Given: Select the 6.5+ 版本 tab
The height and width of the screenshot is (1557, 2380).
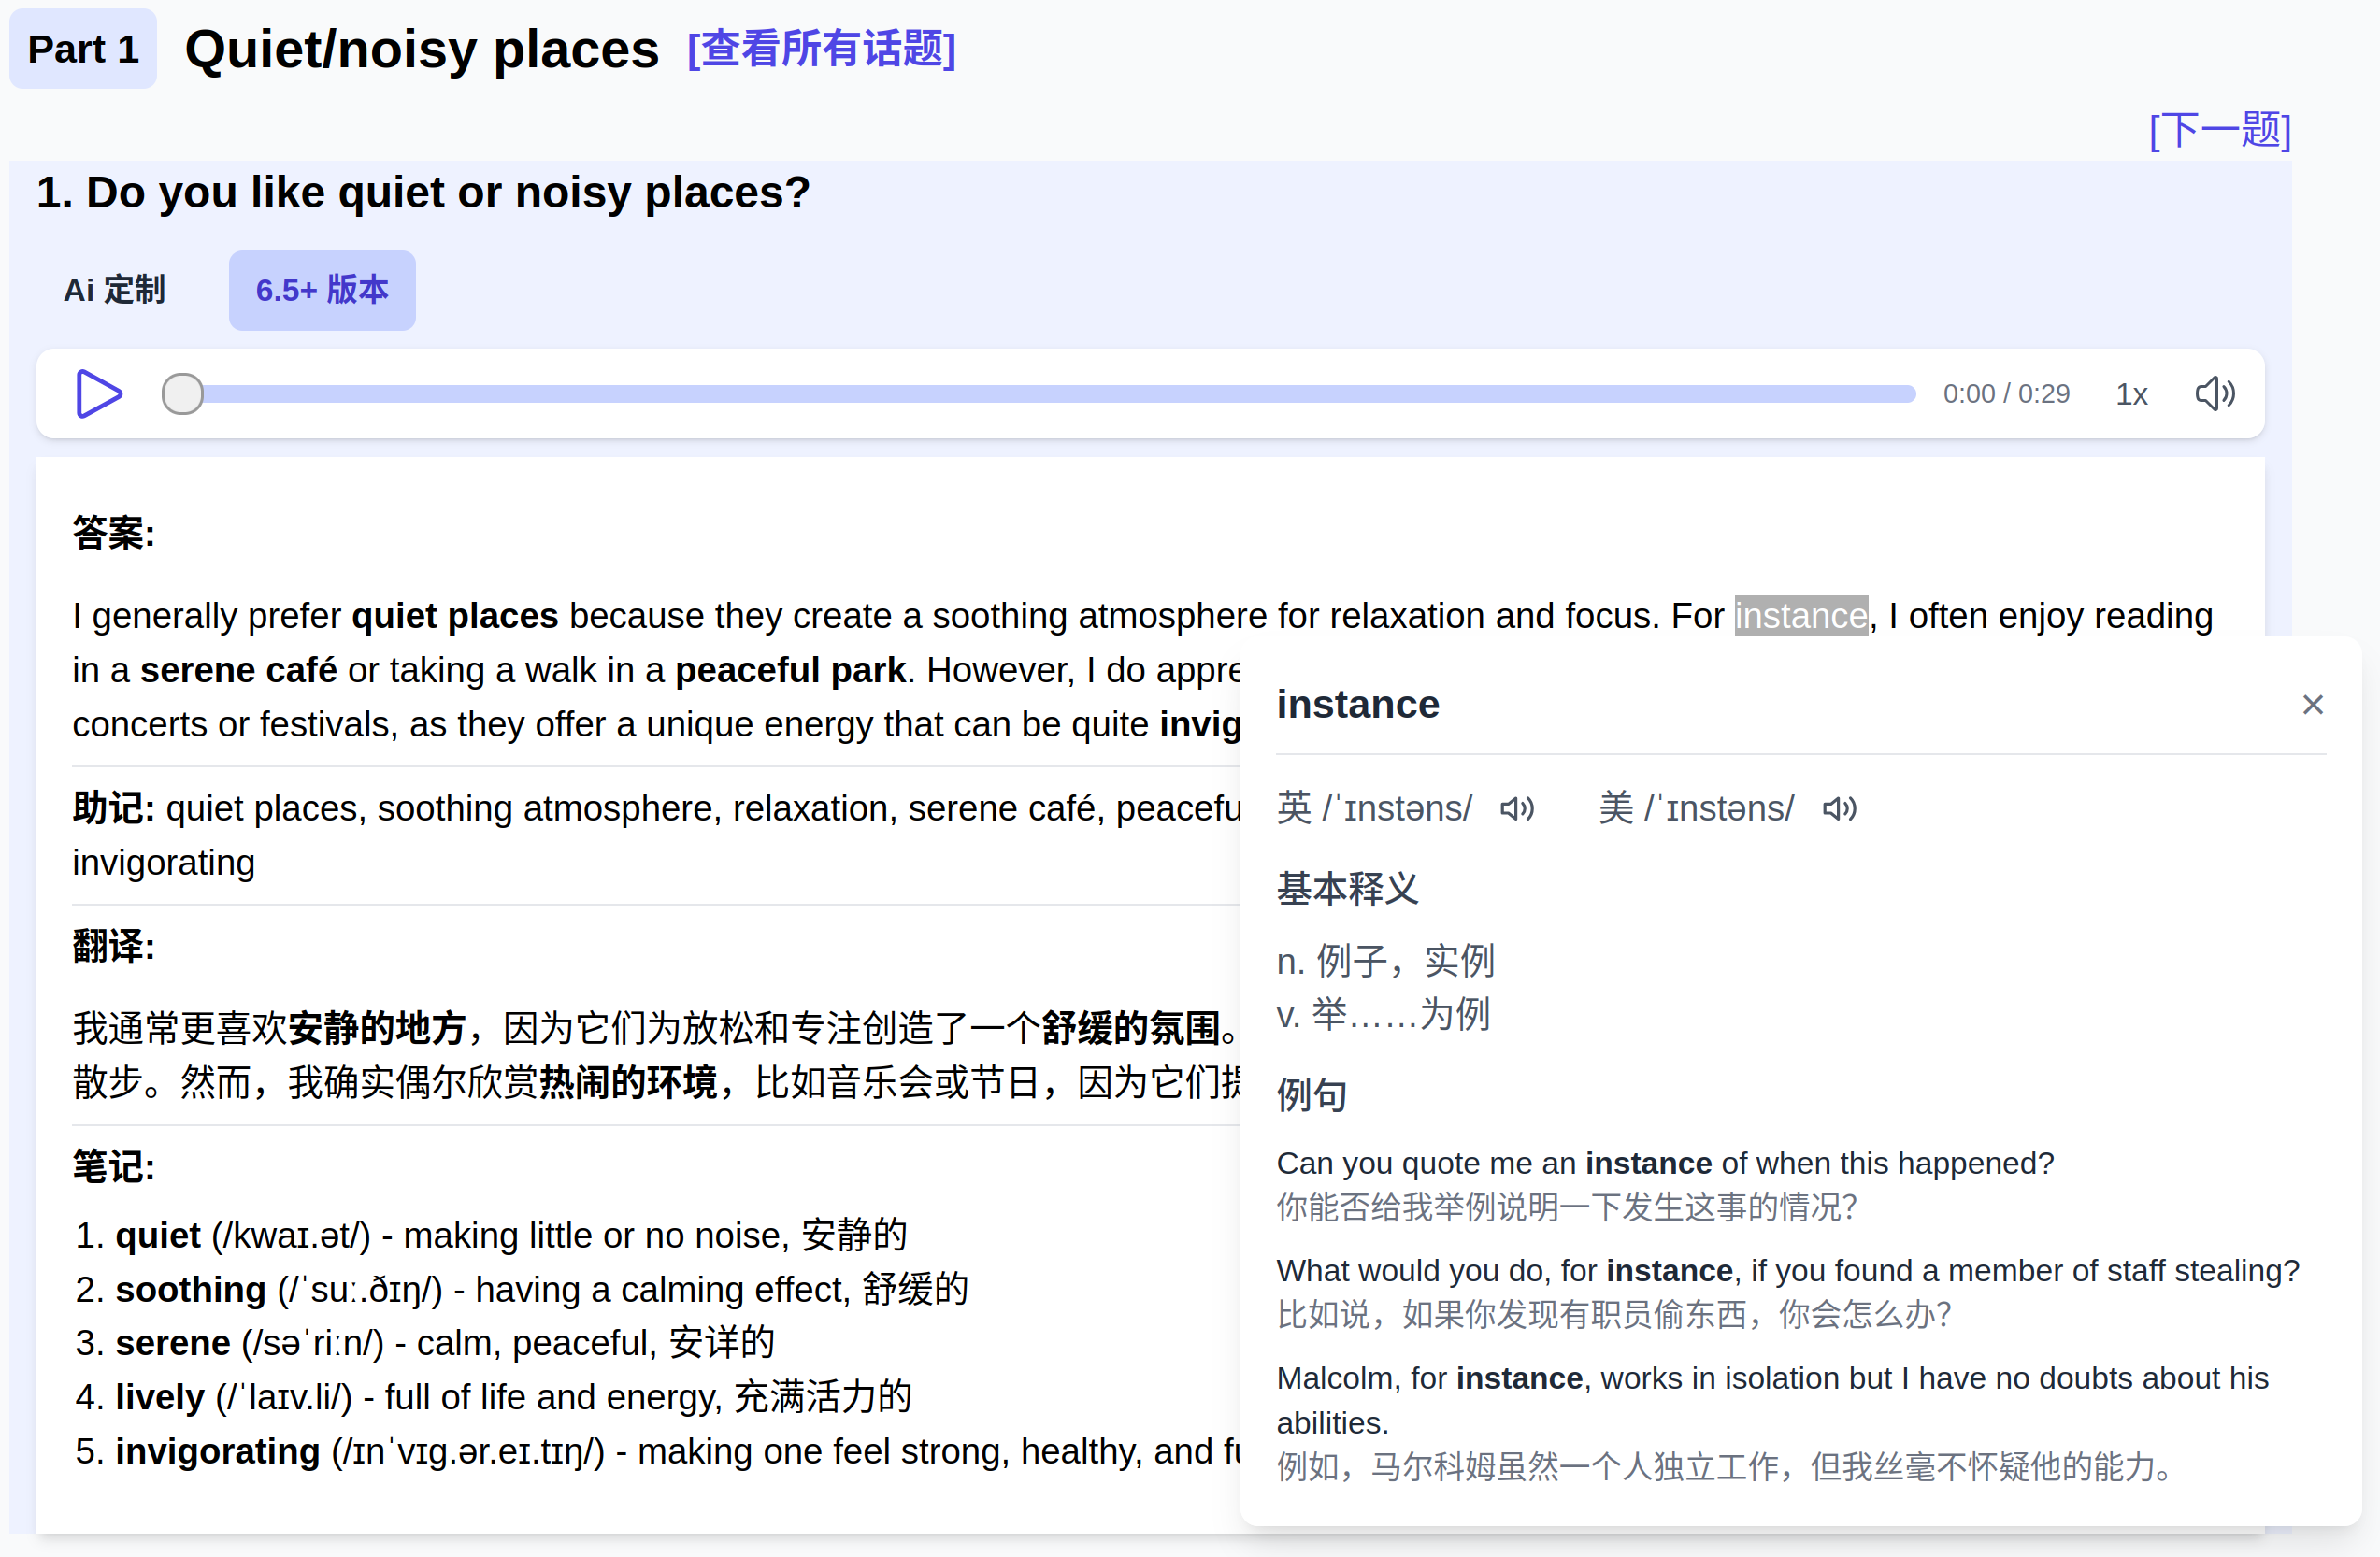Looking at the screenshot, I should pyautogui.click(x=322, y=291).
